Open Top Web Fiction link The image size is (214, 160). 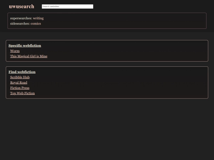[x=23, y=93]
